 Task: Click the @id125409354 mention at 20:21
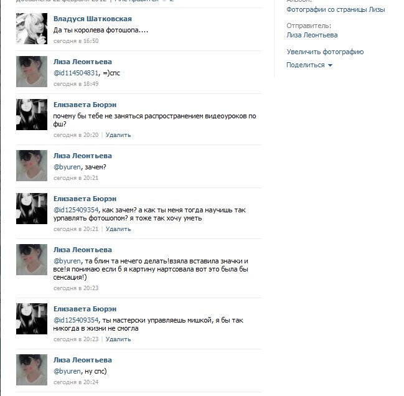[76, 210]
